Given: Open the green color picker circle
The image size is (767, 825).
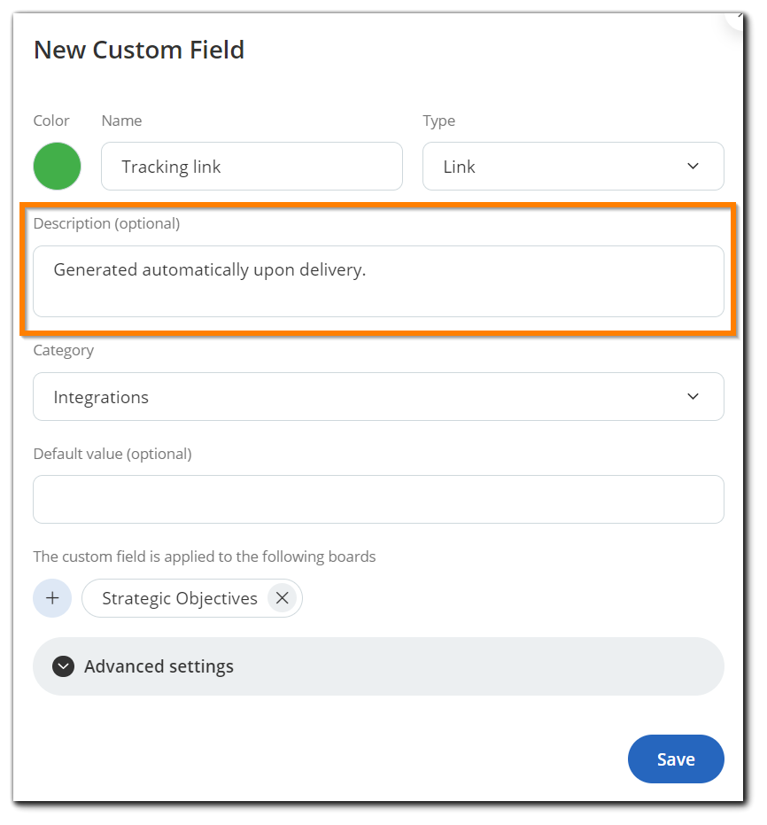Looking at the screenshot, I should click(x=57, y=167).
